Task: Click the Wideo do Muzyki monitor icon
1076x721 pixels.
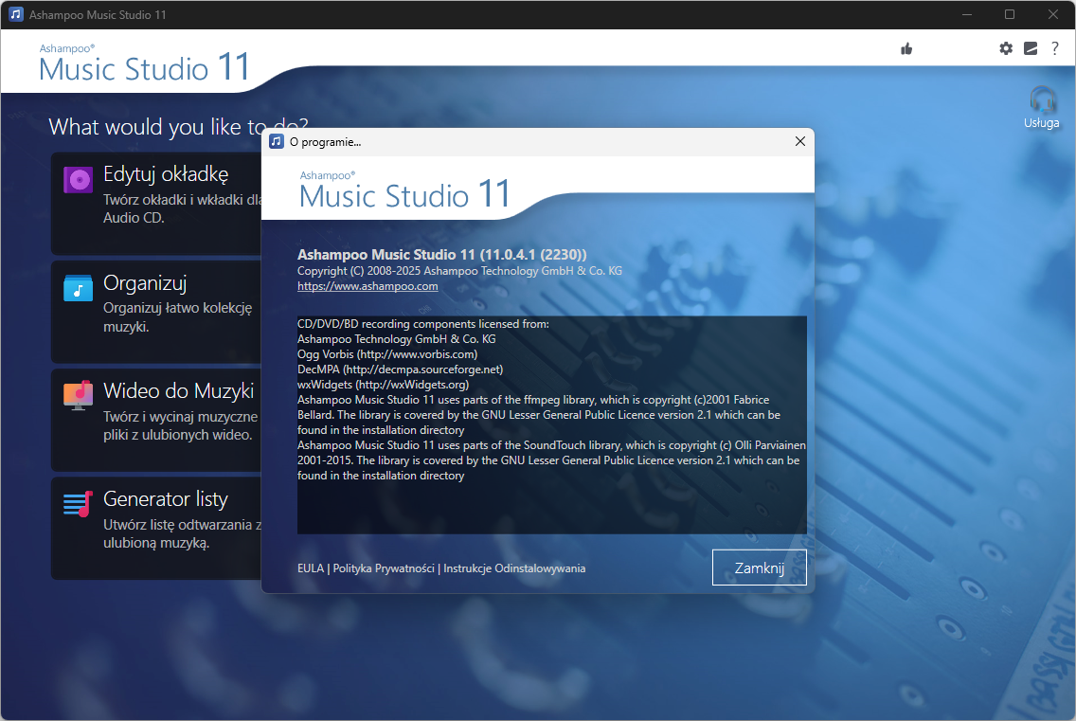Action: point(79,395)
